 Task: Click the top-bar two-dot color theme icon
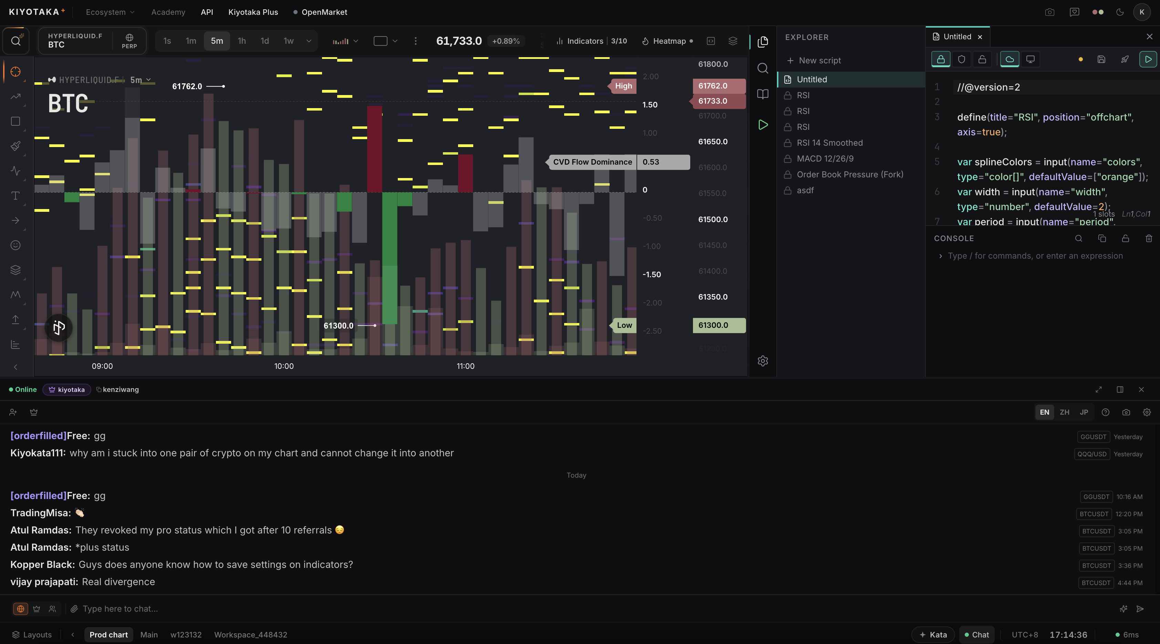pyautogui.click(x=1098, y=12)
